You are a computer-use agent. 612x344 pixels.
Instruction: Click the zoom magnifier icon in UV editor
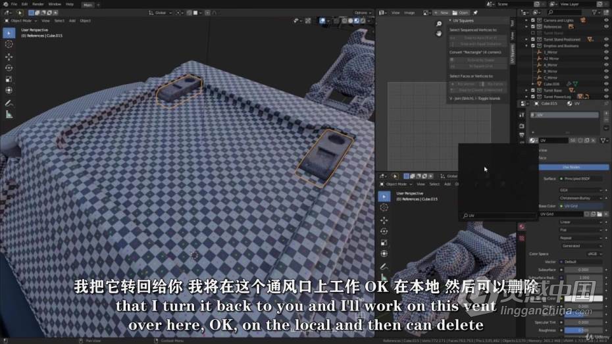click(x=439, y=24)
